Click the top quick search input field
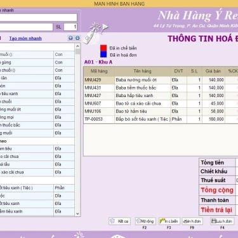Viewport: 238px width, 238px height. [x=38, y=17]
